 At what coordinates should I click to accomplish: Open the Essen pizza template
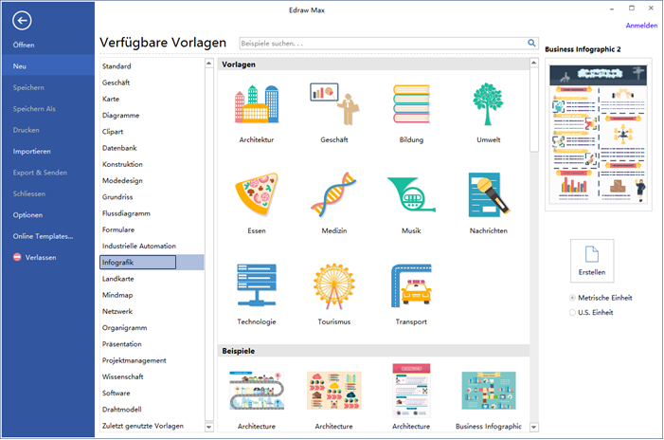[x=257, y=194]
